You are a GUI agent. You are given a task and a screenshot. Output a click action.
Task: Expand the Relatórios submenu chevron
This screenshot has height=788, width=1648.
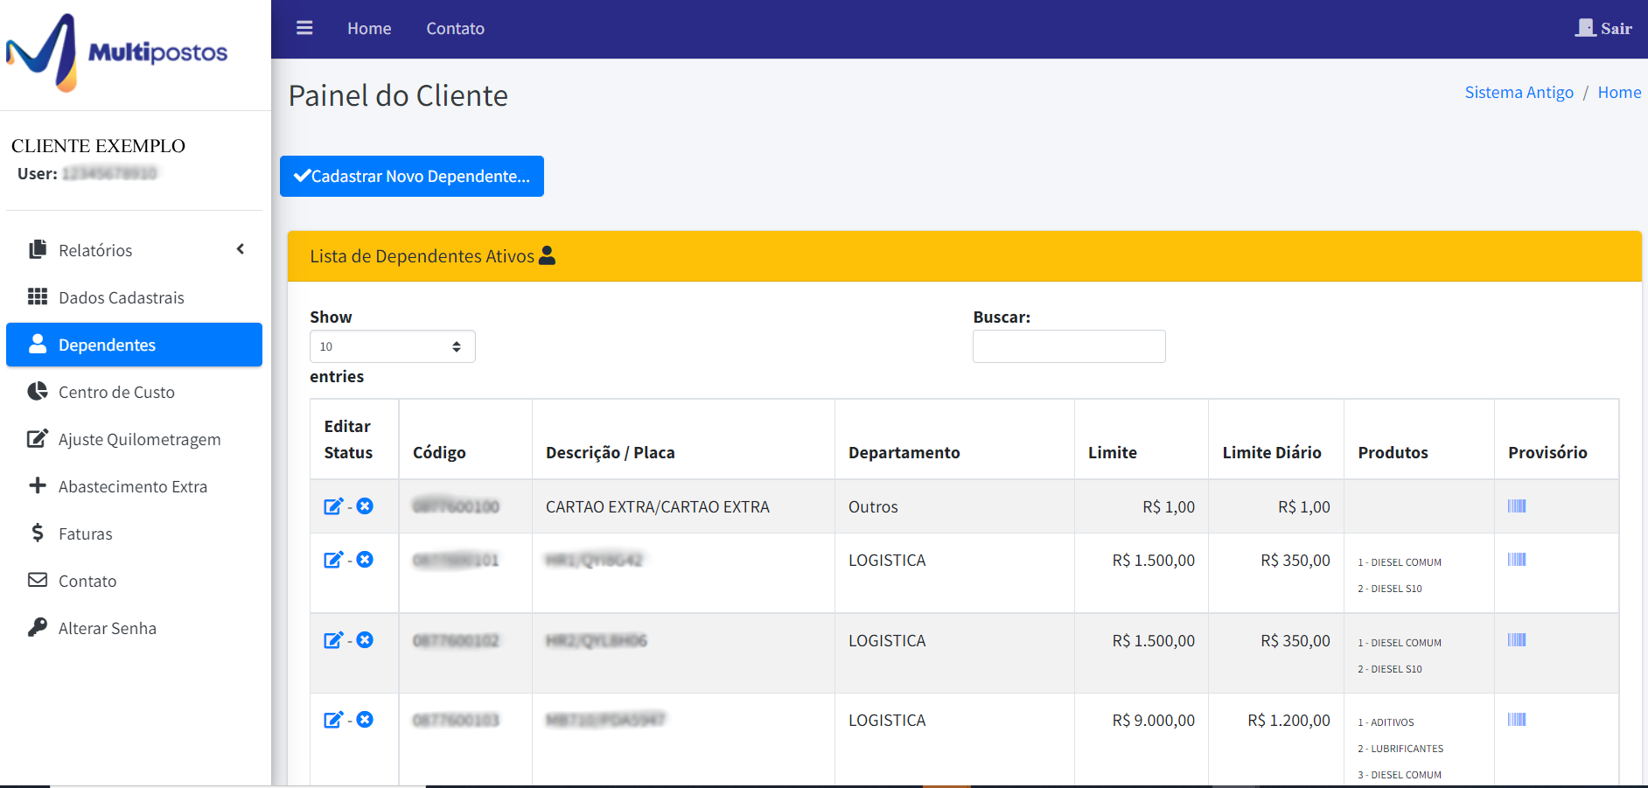pyautogui.click(x=241, y=249)
